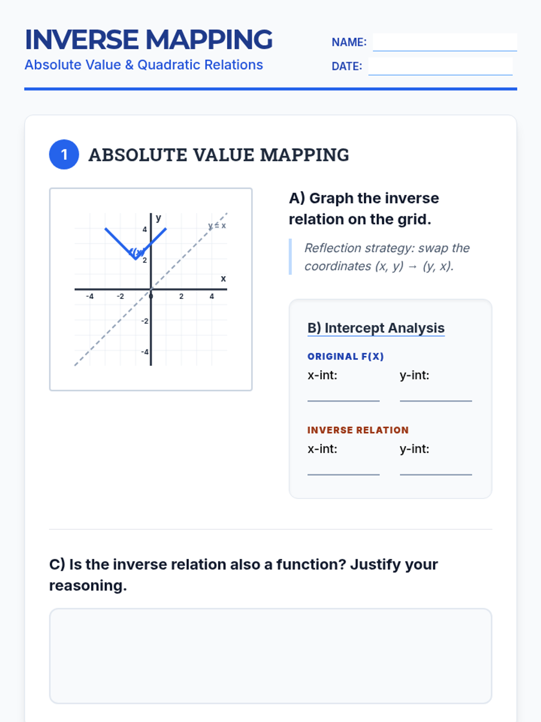Screen dimensions: 541x722
Task: Click the y = x dashed line label
Action: point(217,225)
